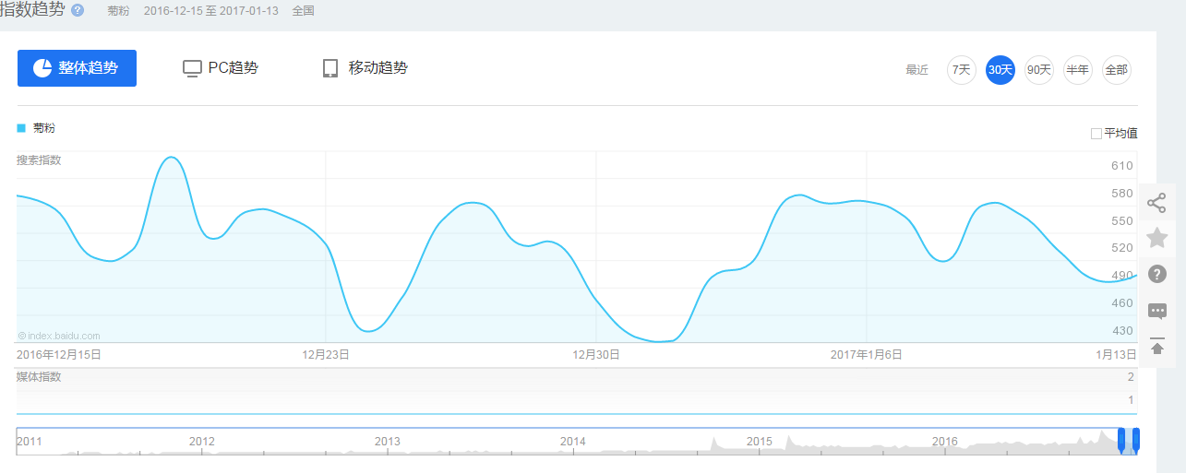Toggle the 平均值 checkbox
The image size is (1186, 473).
pyautogui.click(x=1096, y=134)
